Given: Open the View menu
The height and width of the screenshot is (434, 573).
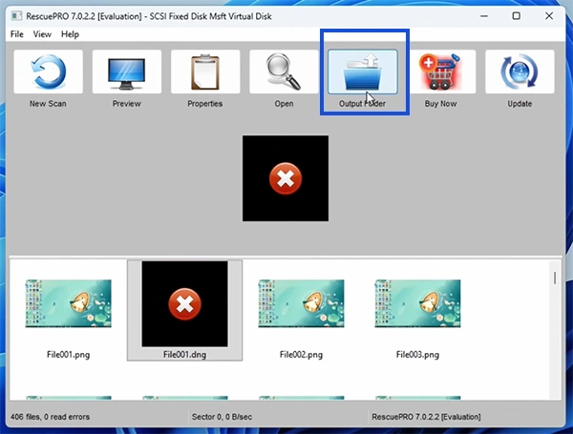Looking at the screenshot, I should tap(42, 34).
